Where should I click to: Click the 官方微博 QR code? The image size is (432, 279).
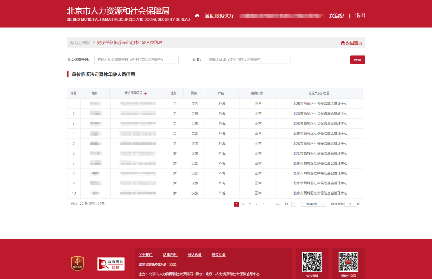click(x=312, y=262)
